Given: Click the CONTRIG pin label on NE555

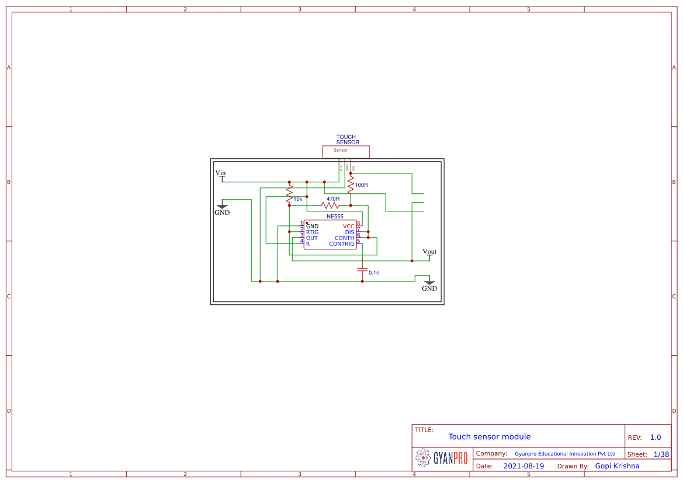Looking at the screenshot, I should (342, 244).
